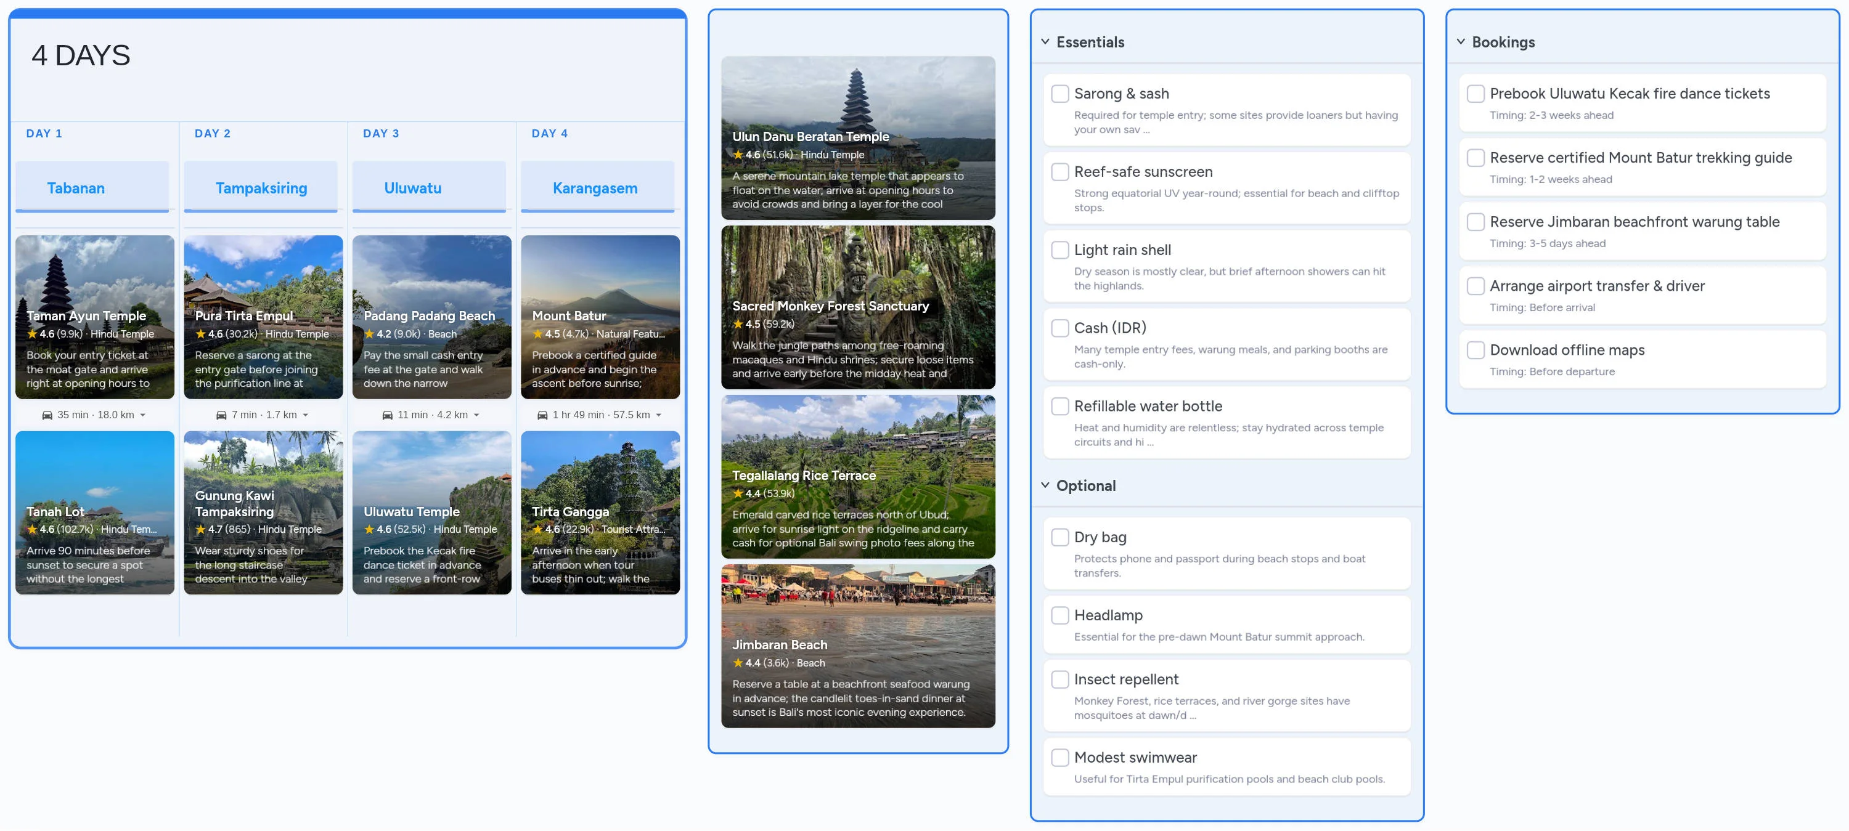Collapse the Essentials section chevron
Screen dimensions: 1849x831
point(1045,42)
